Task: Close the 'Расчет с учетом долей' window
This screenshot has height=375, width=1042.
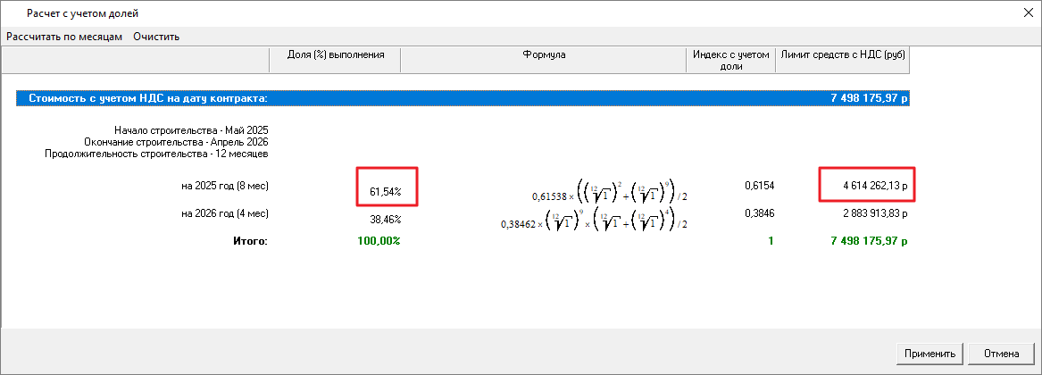Action: click(1021, 13)
